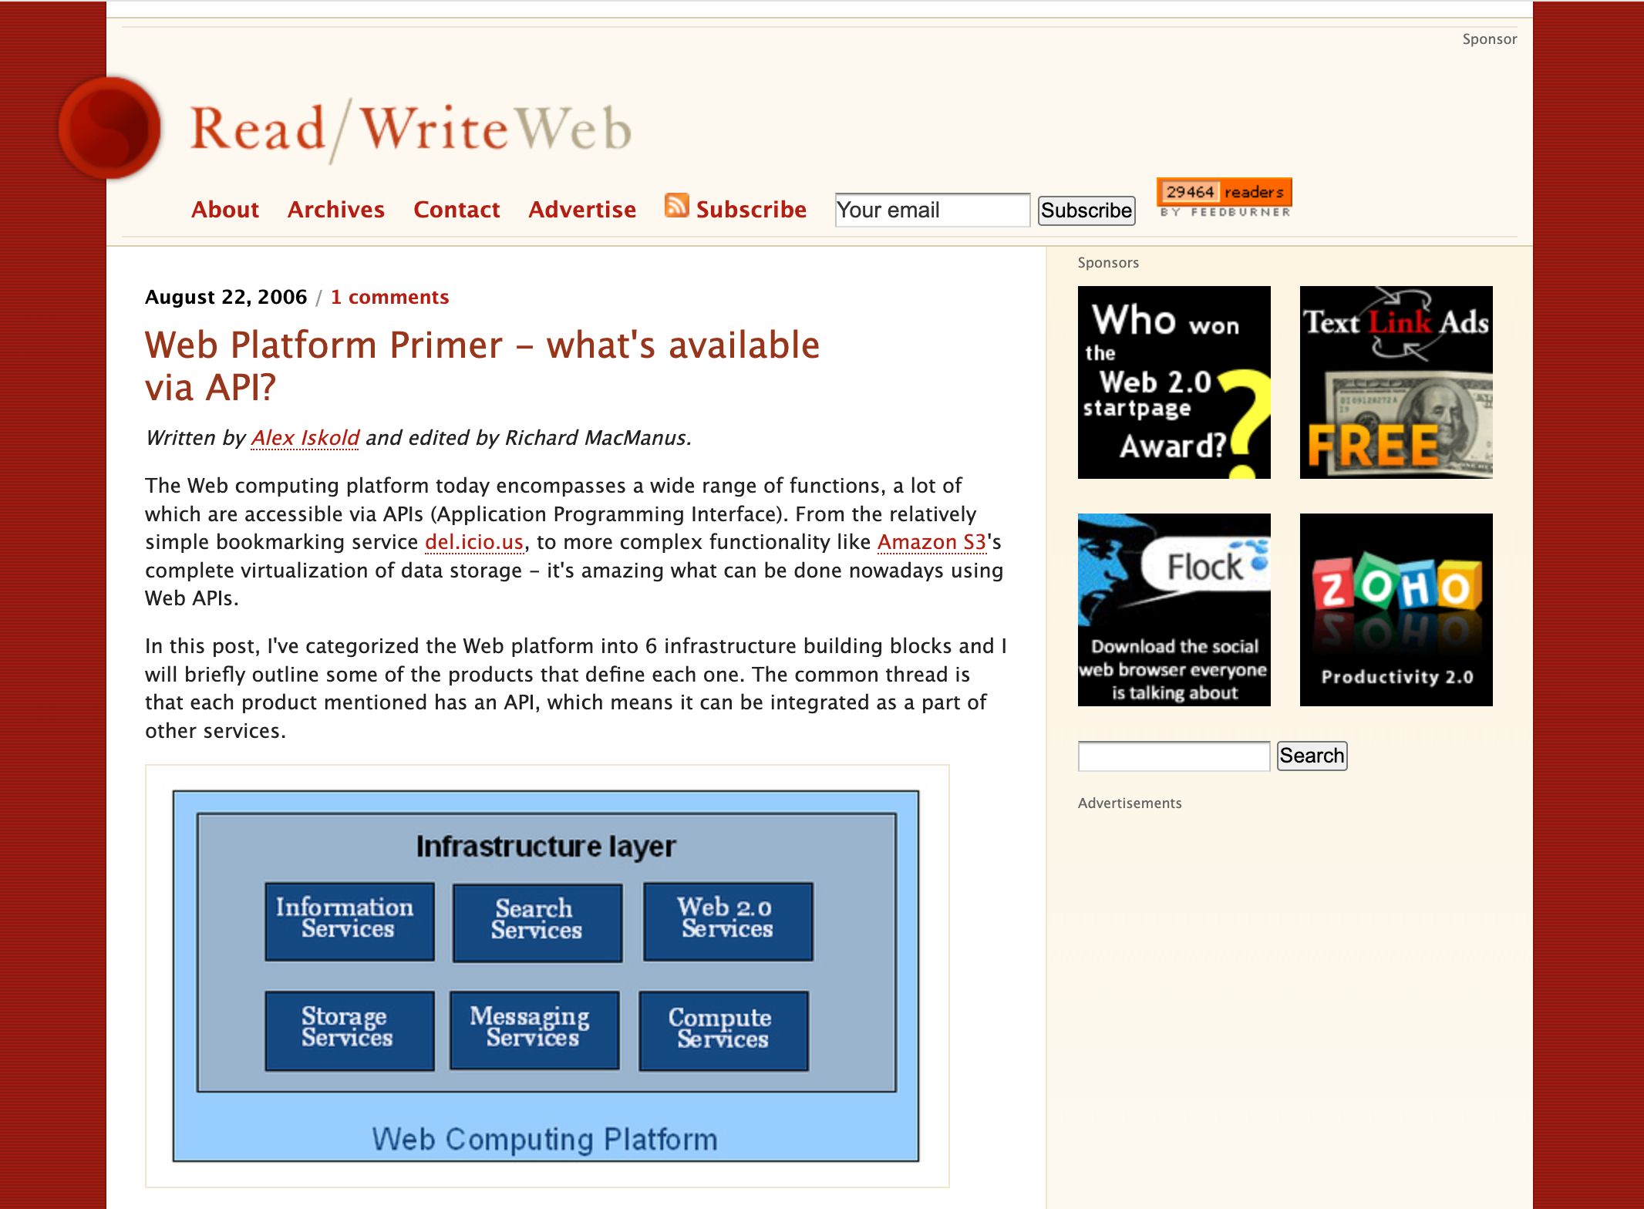Click the Amazon S3 hyperlink
This screenshot has width=1644, height=1209.
pyautogui.click(x=933, y=541)
